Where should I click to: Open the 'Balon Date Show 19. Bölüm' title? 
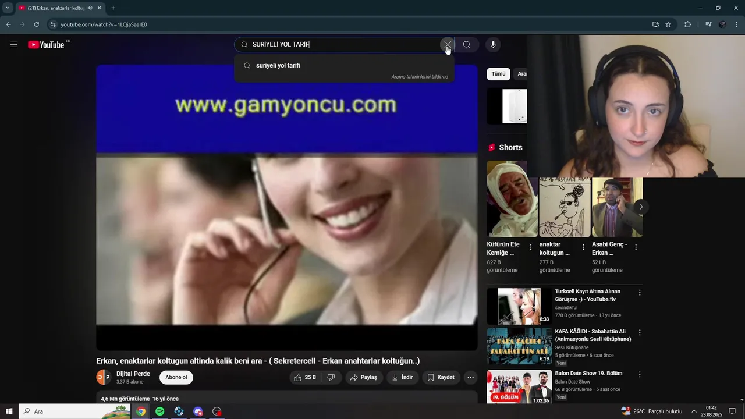[588, 373]
